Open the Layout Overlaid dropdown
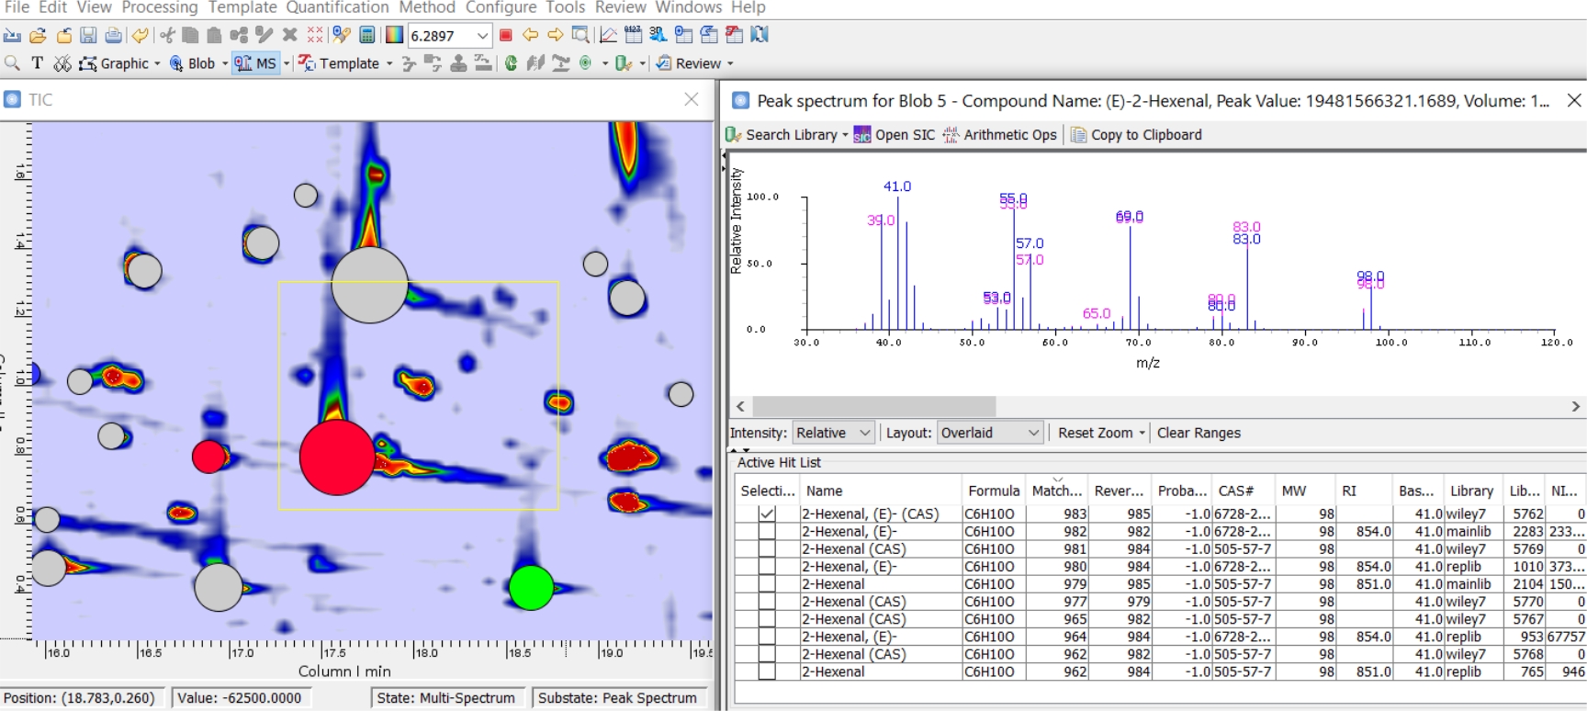This screenshot has width=1587, height=711. [989, 433]
